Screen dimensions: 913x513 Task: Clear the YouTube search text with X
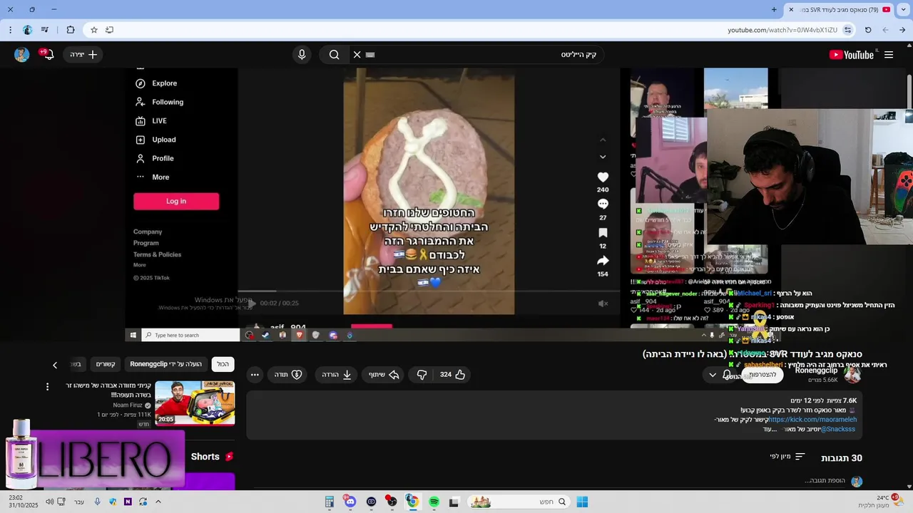coord(357,55)
